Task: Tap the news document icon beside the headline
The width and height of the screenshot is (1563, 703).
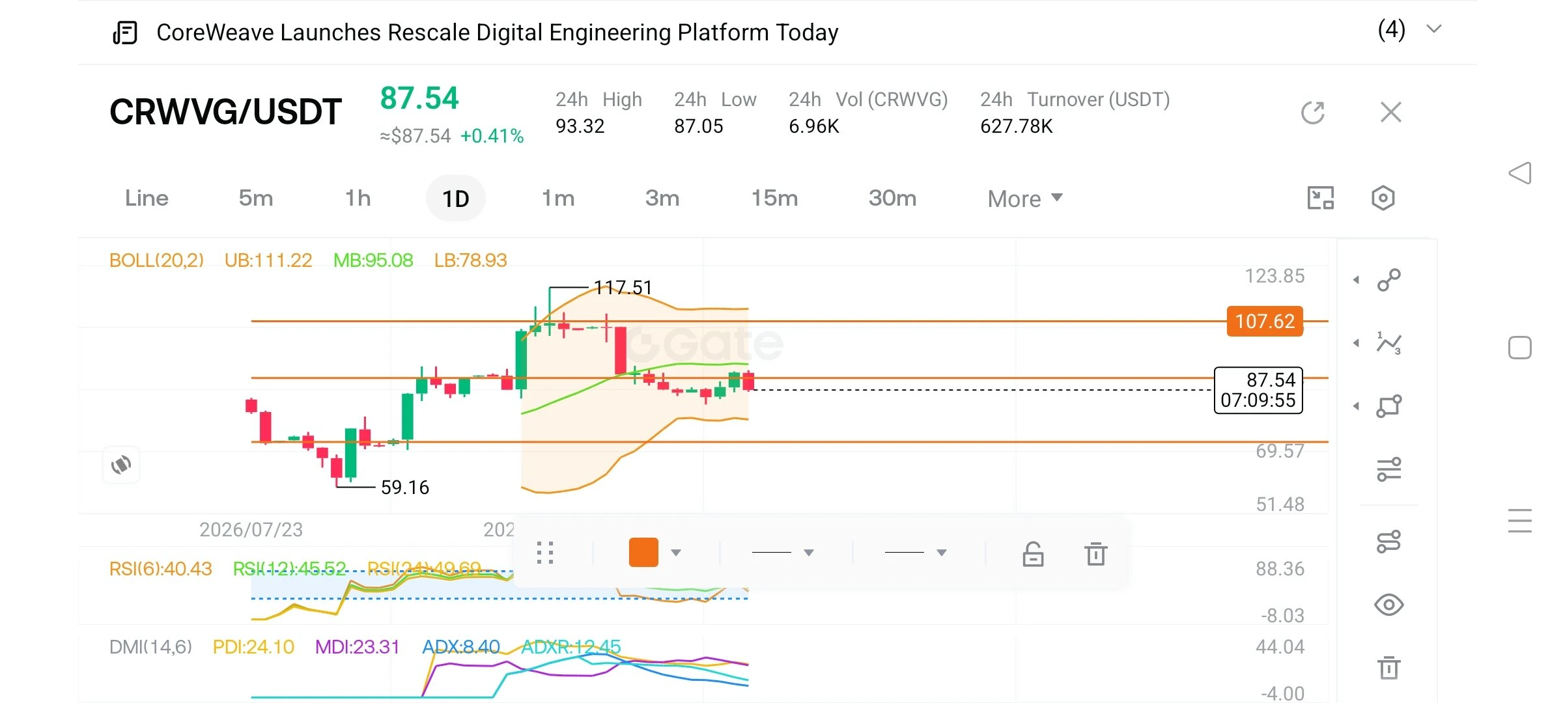Action: [x=125, y=33]
